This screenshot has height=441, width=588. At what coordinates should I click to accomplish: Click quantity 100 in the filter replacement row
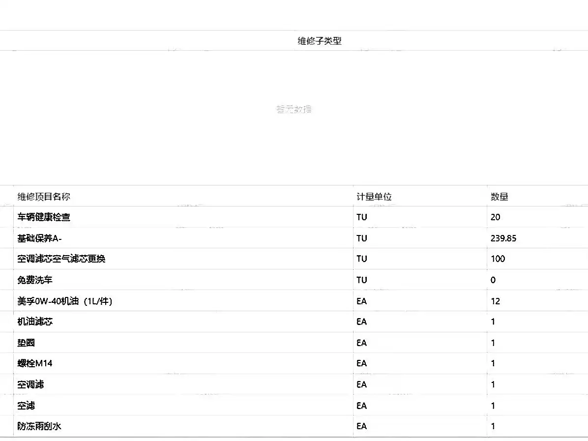point(498,259)
